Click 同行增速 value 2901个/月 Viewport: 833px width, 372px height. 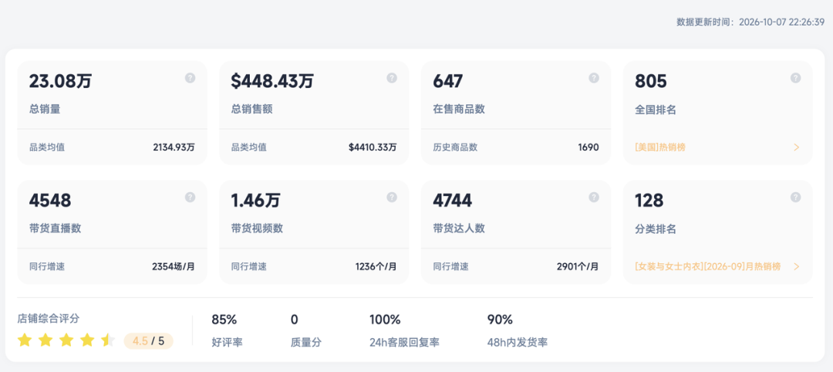(578, 266)
